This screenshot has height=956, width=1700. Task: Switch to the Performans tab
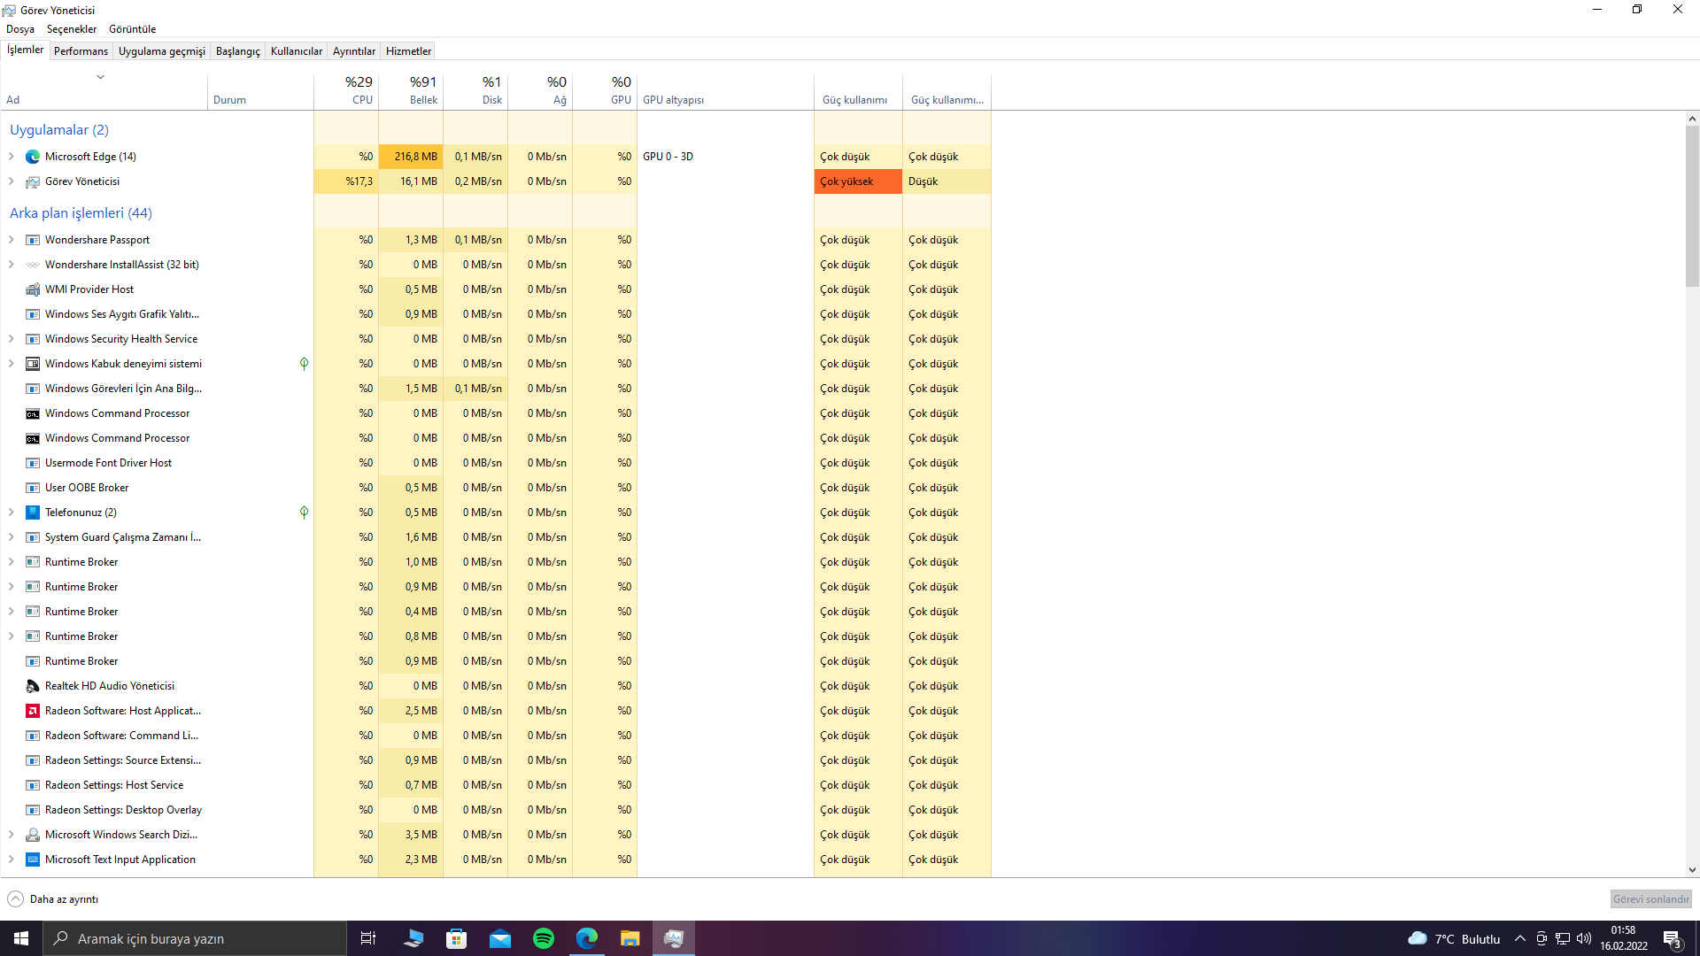point(81,51)
